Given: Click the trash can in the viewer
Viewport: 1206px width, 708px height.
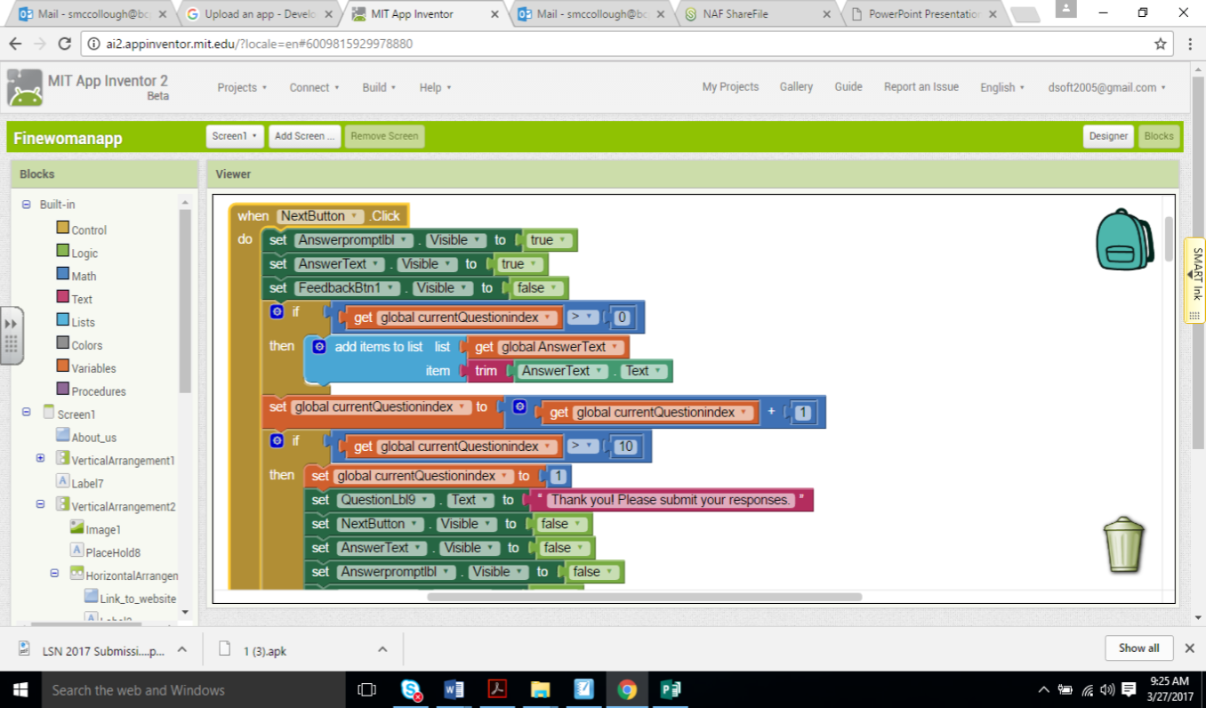Looking at the screenshot, I should coord(1124,545).
